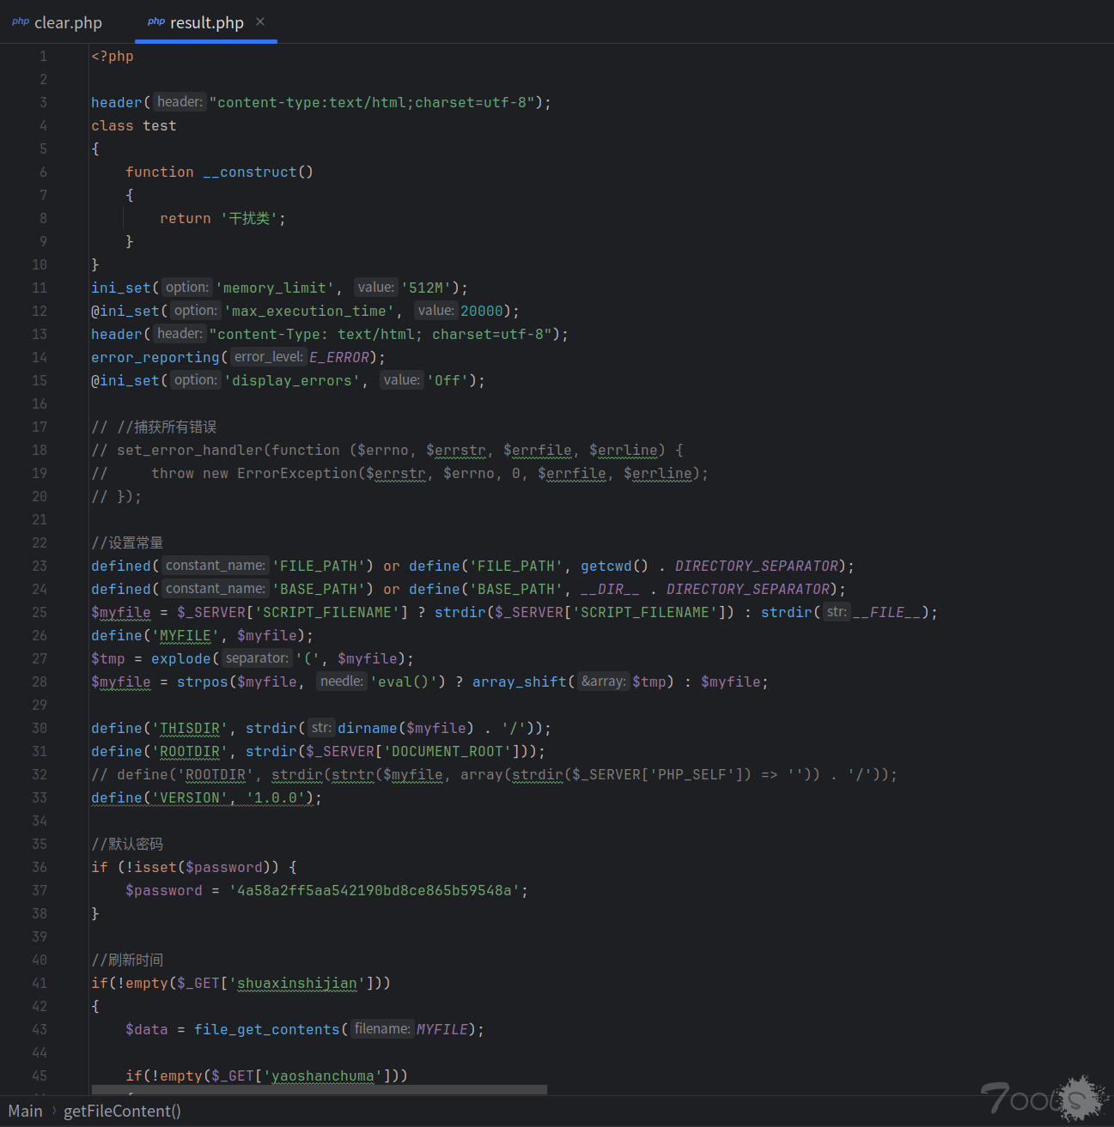
Task: Click the getFileContent() breadcrumb
Action: click(122, 1111)
